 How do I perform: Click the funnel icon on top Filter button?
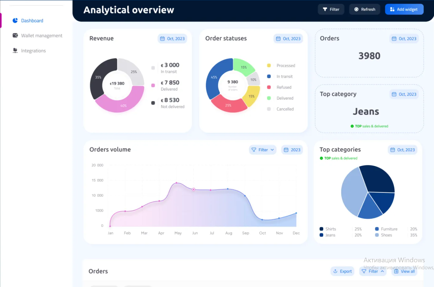coord(325,9)
